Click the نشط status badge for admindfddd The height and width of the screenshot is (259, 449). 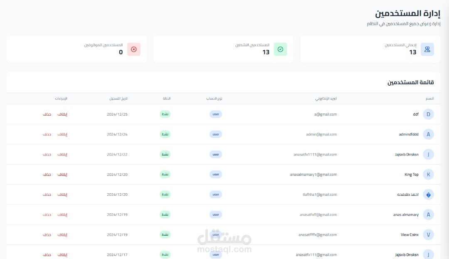pyautogui.click(x=165, y=134)
